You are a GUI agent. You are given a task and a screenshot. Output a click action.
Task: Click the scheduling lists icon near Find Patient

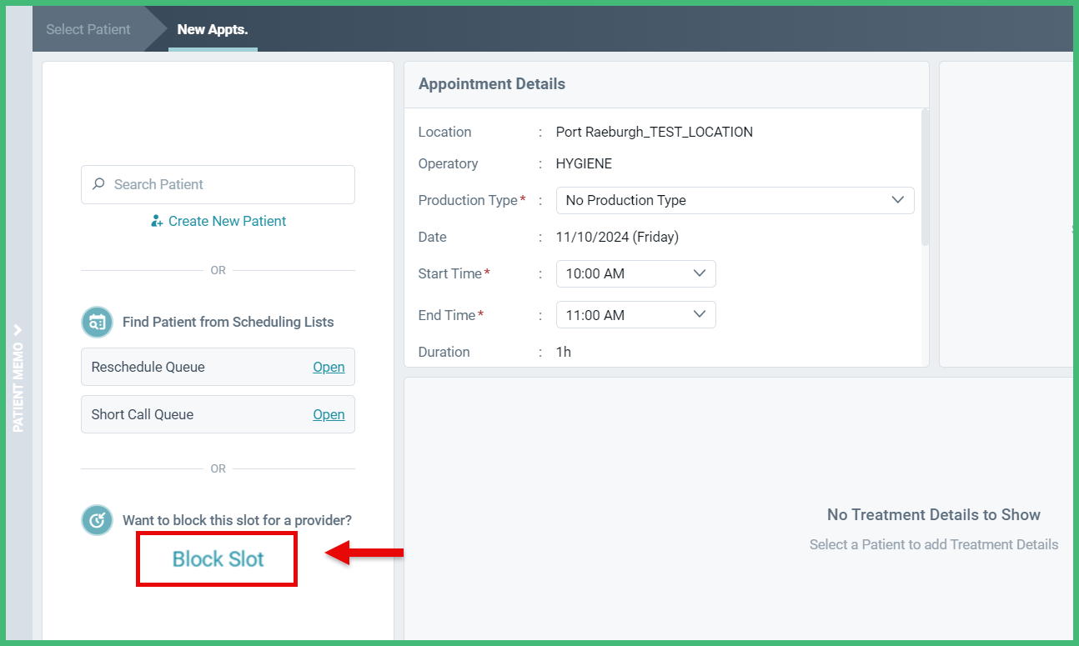pos(97,322)
